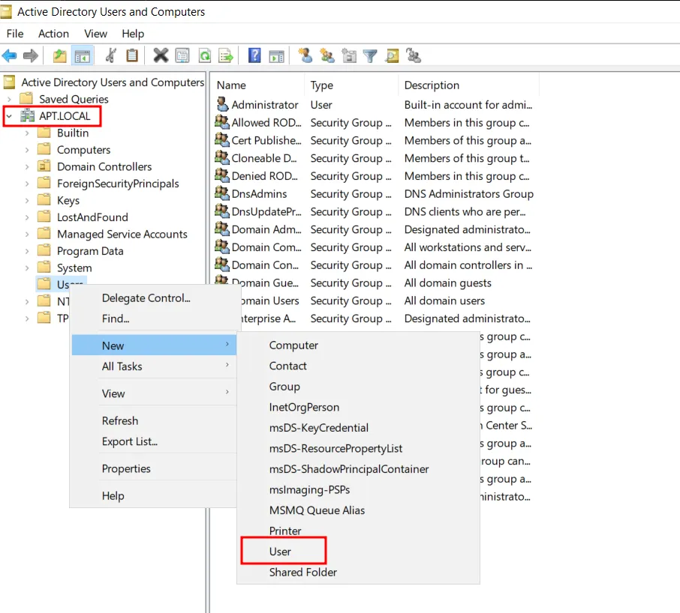Select Computer in New submenu
The height and width of the screenshot is (613, 680).
coord(358,345)
